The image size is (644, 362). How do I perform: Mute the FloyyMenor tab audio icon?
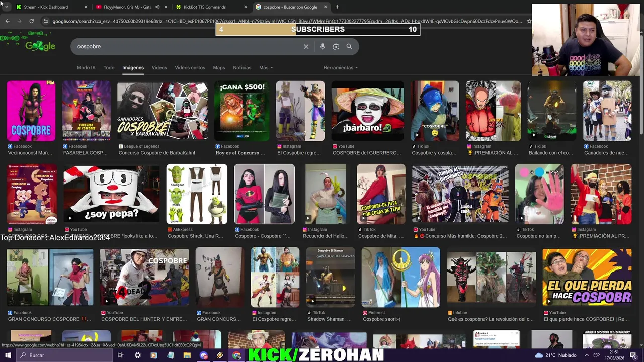coord(157,7)
